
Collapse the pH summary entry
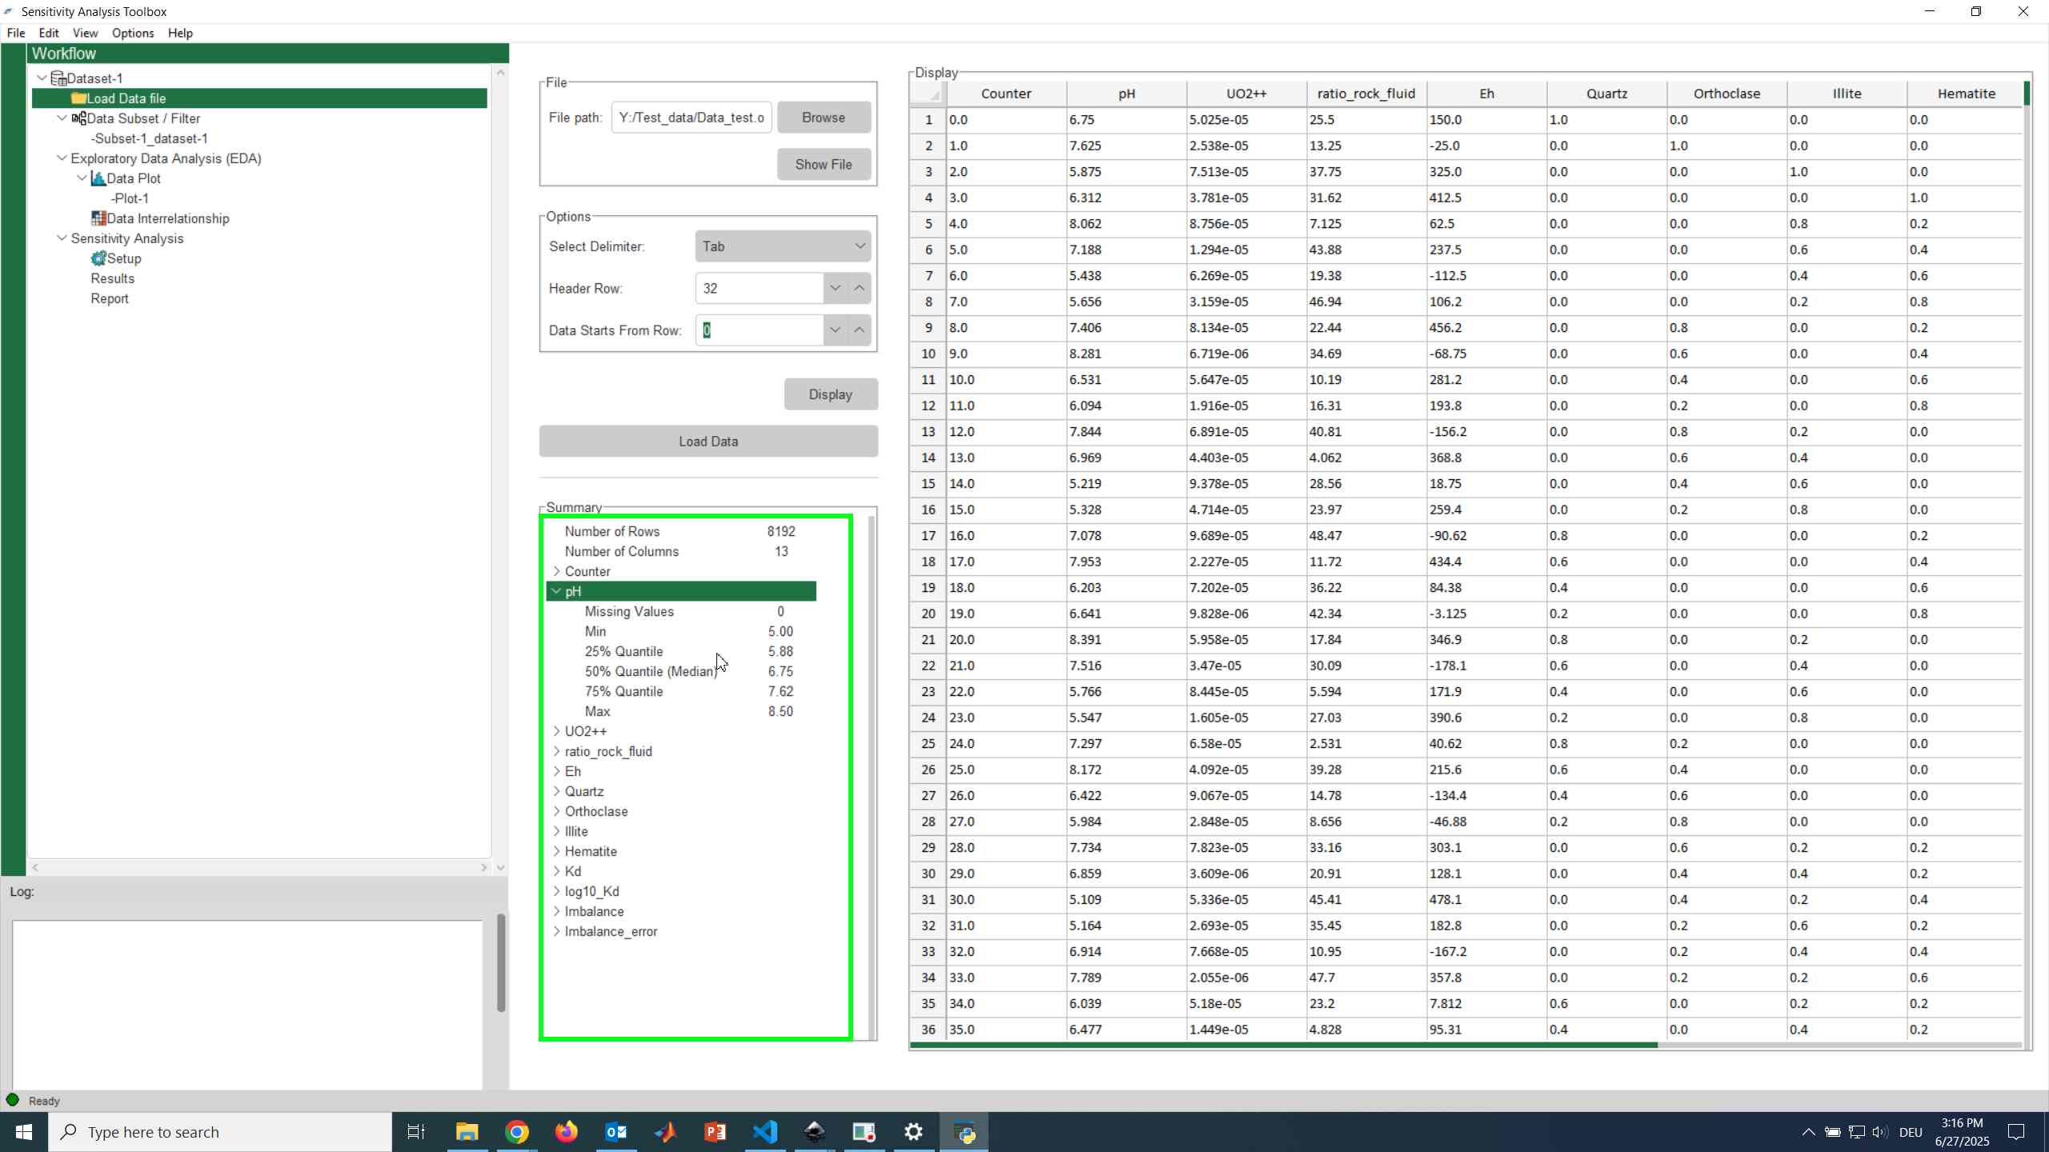(556, 591)
